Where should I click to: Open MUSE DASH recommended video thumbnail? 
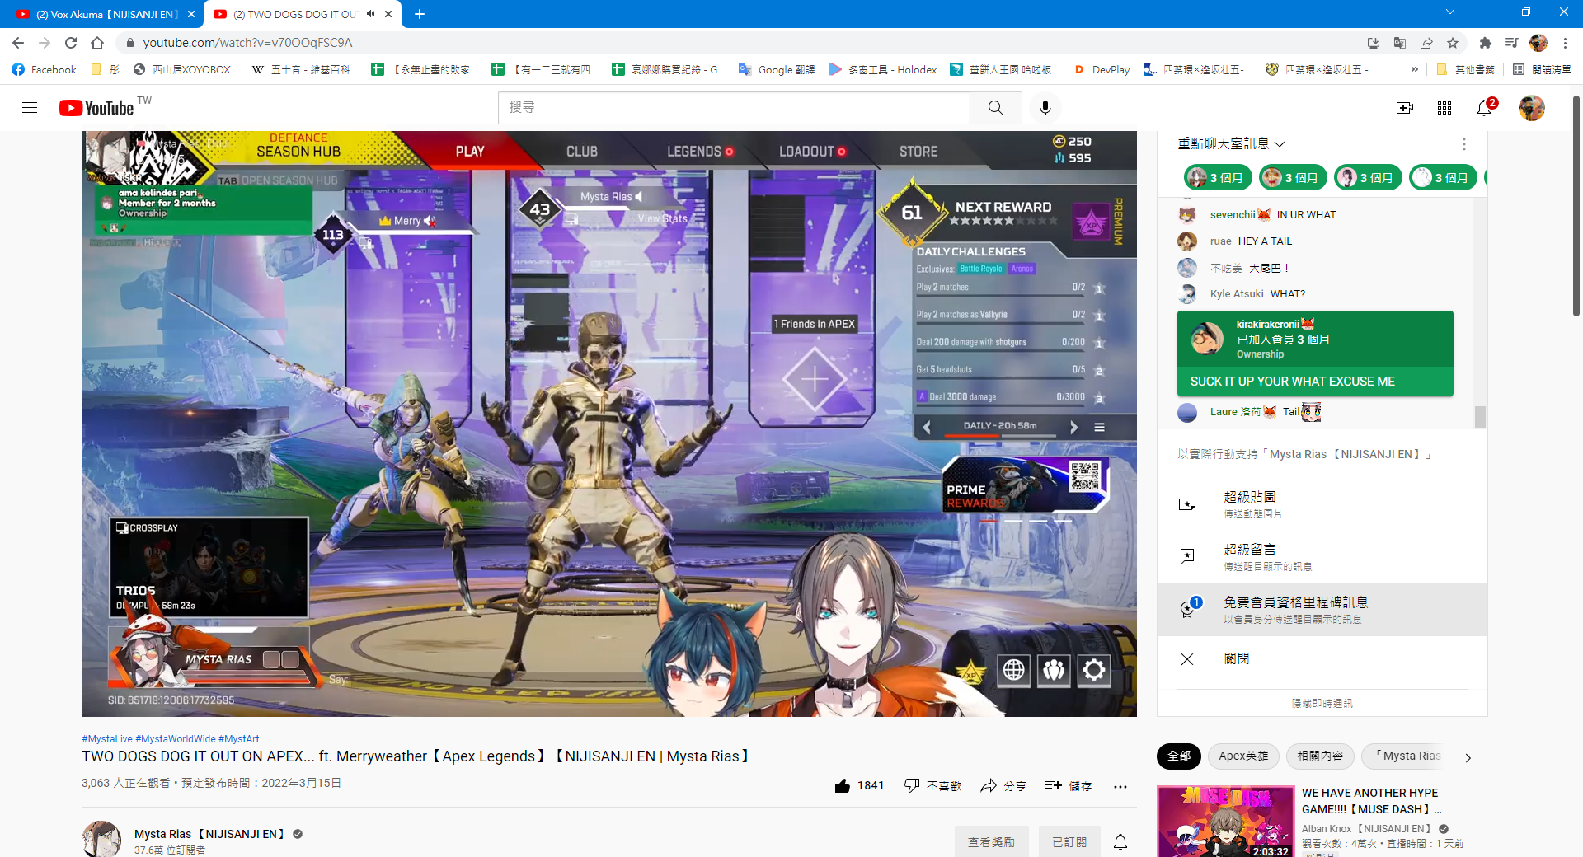[1226, 822]
